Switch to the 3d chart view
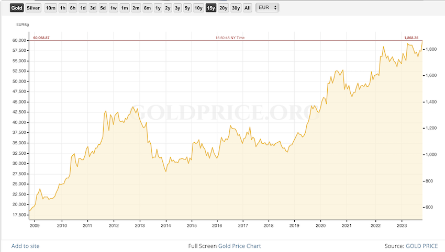The height and width of the screenshot is (252, 445). click(x=93, y=8)
